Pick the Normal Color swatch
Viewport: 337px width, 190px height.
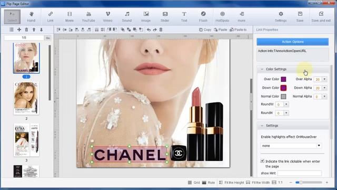(x=283, y=97)
